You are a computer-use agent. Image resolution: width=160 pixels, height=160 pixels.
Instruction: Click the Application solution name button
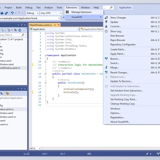pyautogui.click(x=125, y=7)
